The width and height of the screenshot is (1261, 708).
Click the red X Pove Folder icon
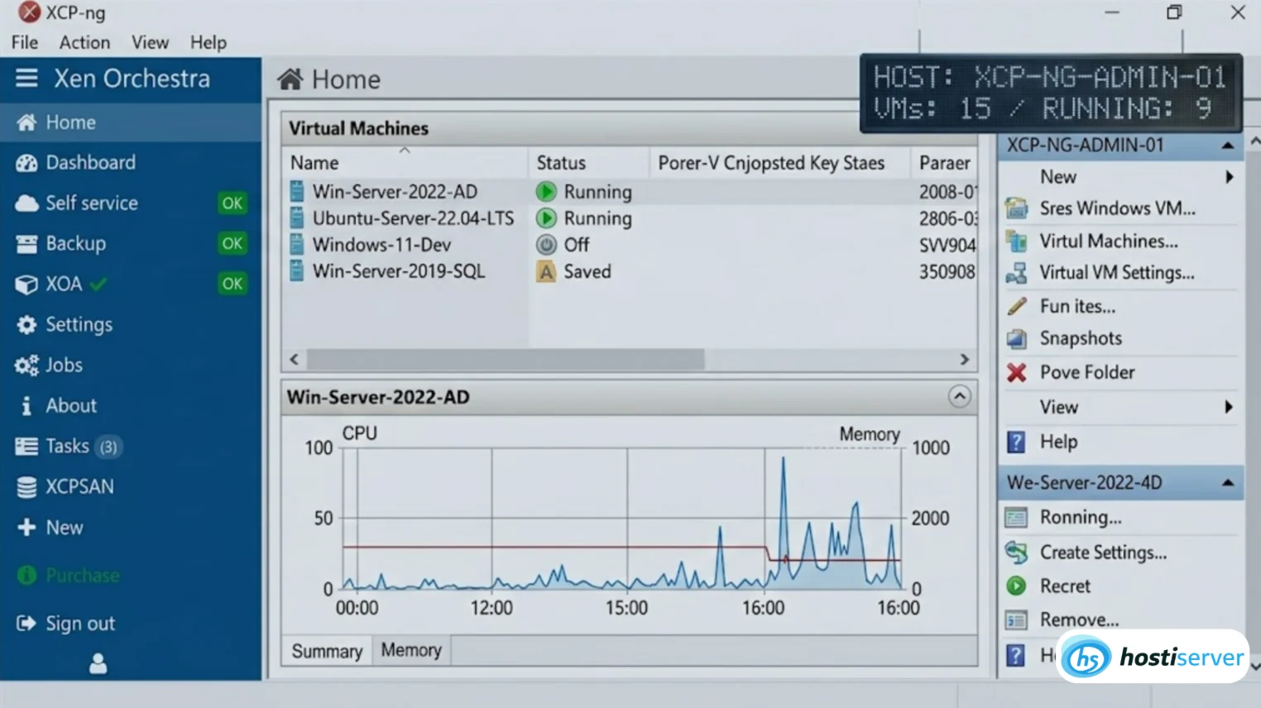coord(1017,373)
